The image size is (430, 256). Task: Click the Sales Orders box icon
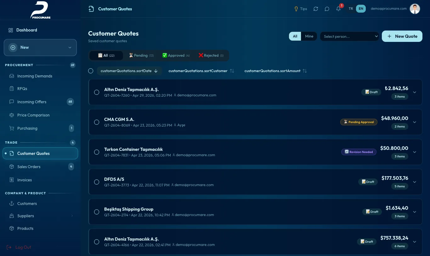pyautogui.click(x=12, y=167)
